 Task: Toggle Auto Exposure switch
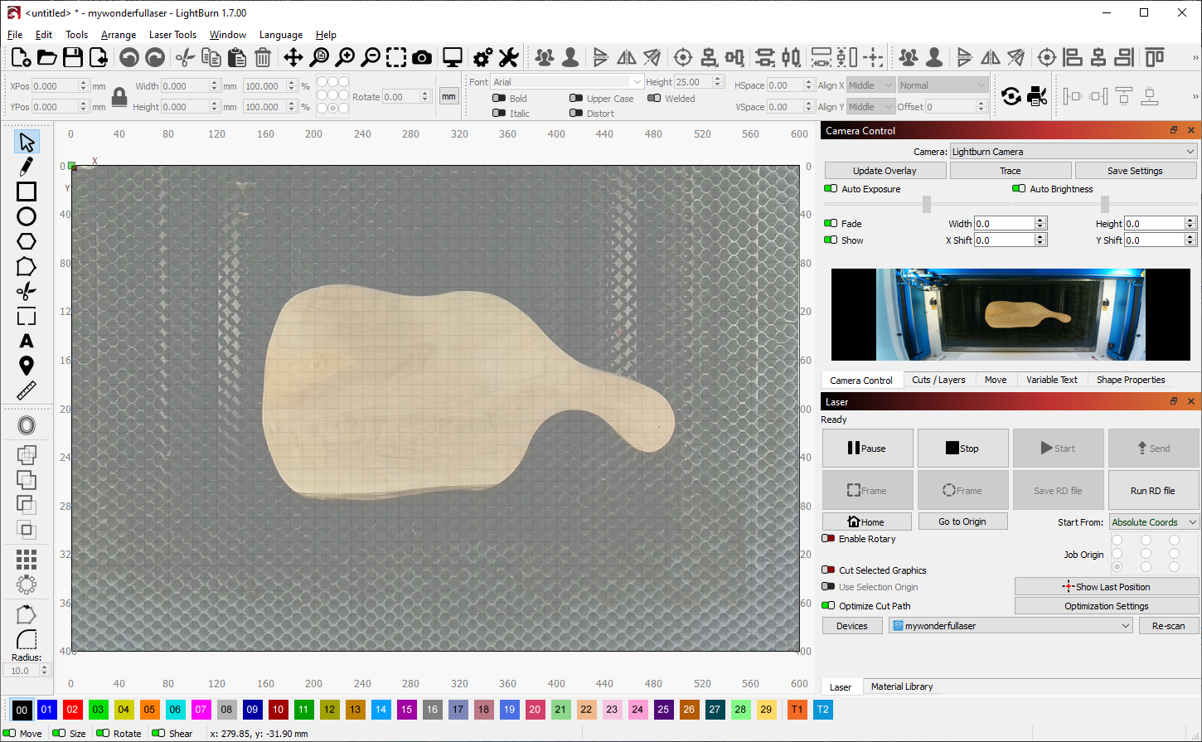pyautogui.click(x=831, y=189)
